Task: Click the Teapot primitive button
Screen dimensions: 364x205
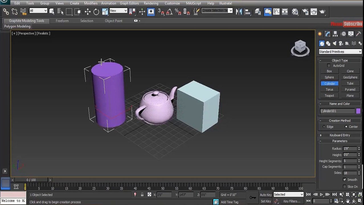Action: point(329,96)
